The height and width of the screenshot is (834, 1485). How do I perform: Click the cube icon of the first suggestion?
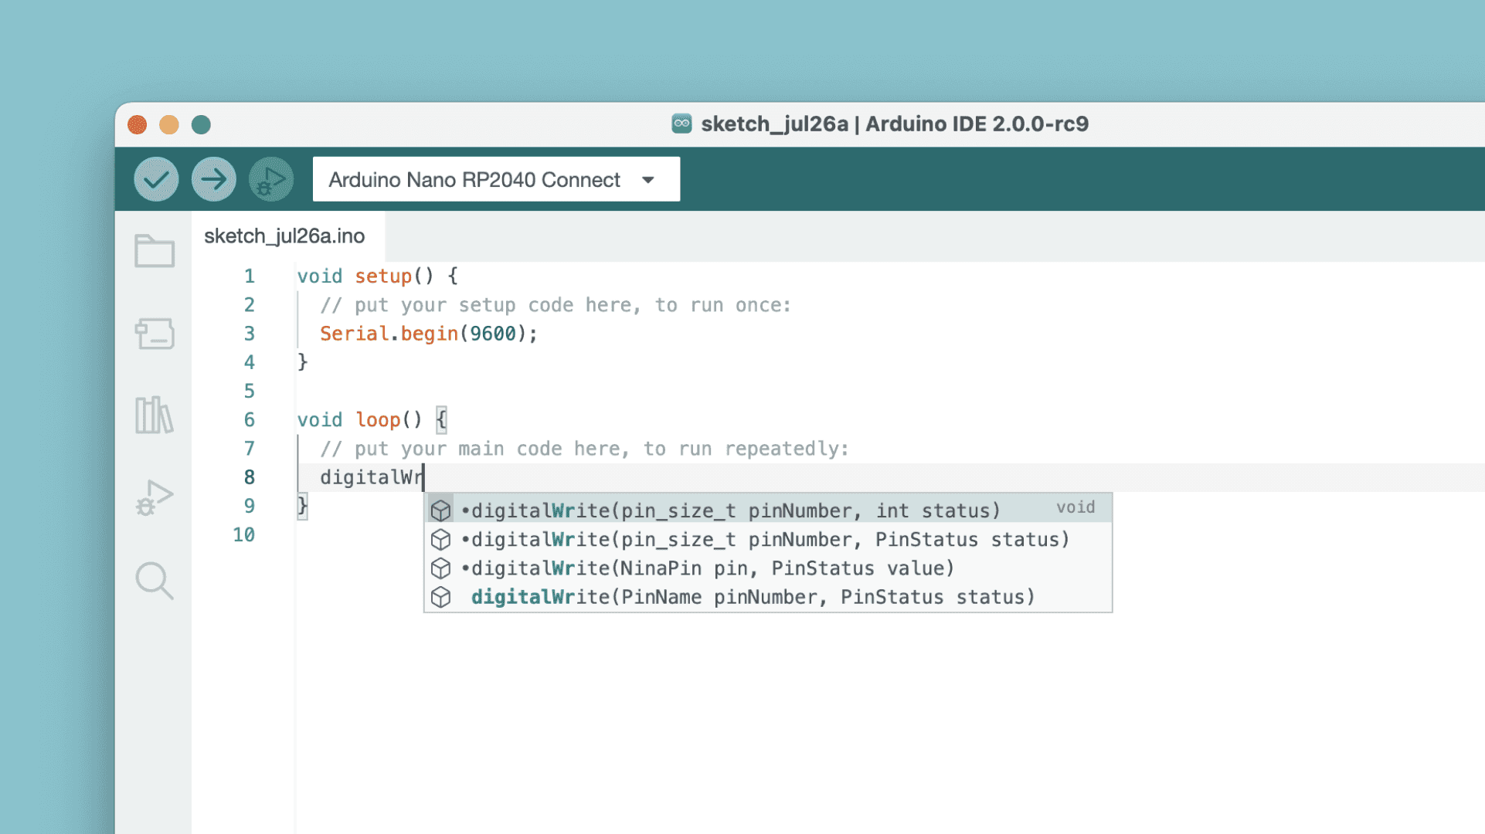click(440, 510)
